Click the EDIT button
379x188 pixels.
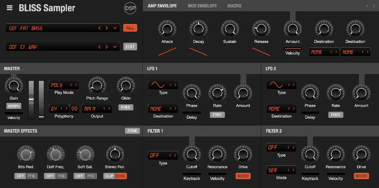[130, 46]
